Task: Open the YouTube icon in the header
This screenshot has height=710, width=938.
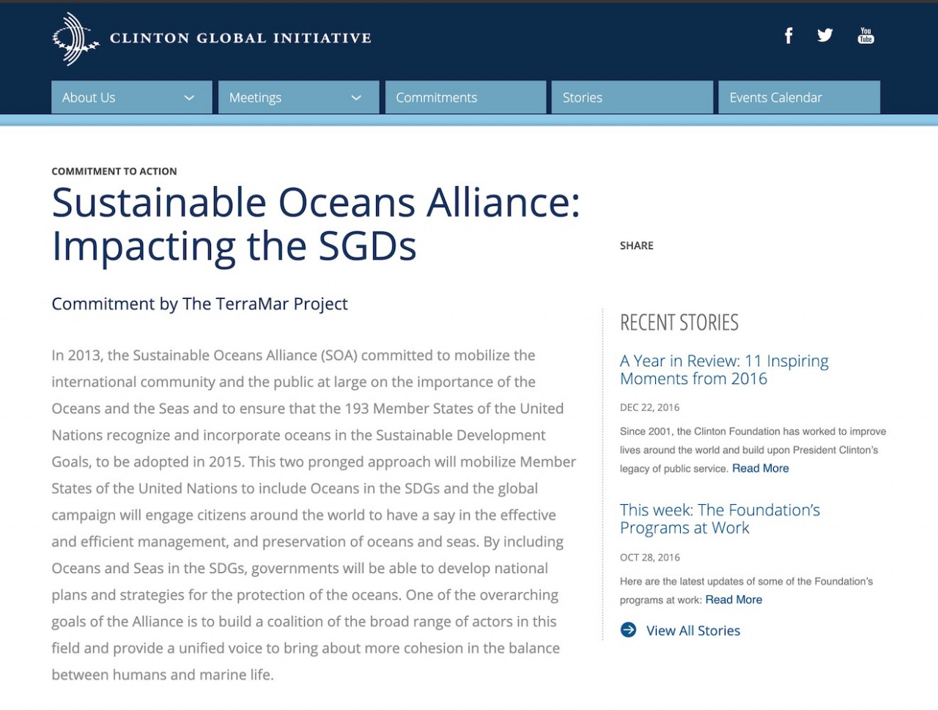Action: click(x=865, y=36)
